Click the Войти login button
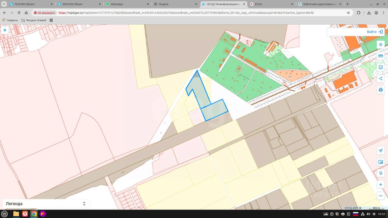Screen dimensions: 388x218 (375, 32)
